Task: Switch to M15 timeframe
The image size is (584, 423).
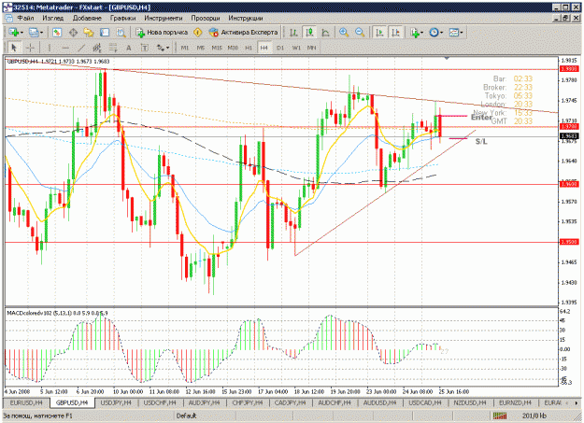Action: [x=217, y=48]
